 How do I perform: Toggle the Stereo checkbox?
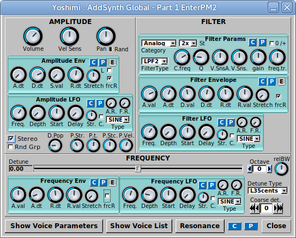pyautogui.click(x=11, y=139)
